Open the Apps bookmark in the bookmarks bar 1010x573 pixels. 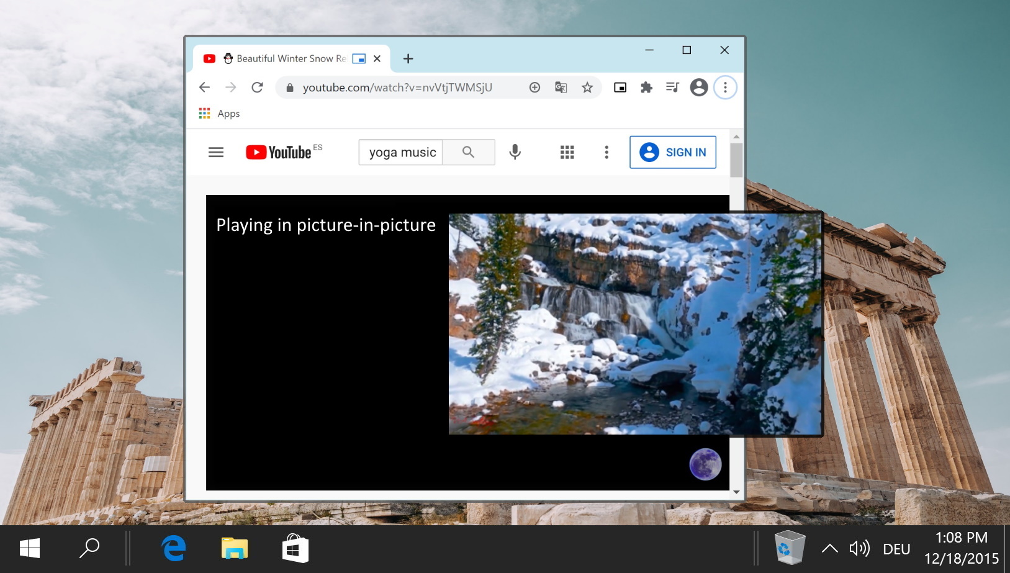(219, 113)
